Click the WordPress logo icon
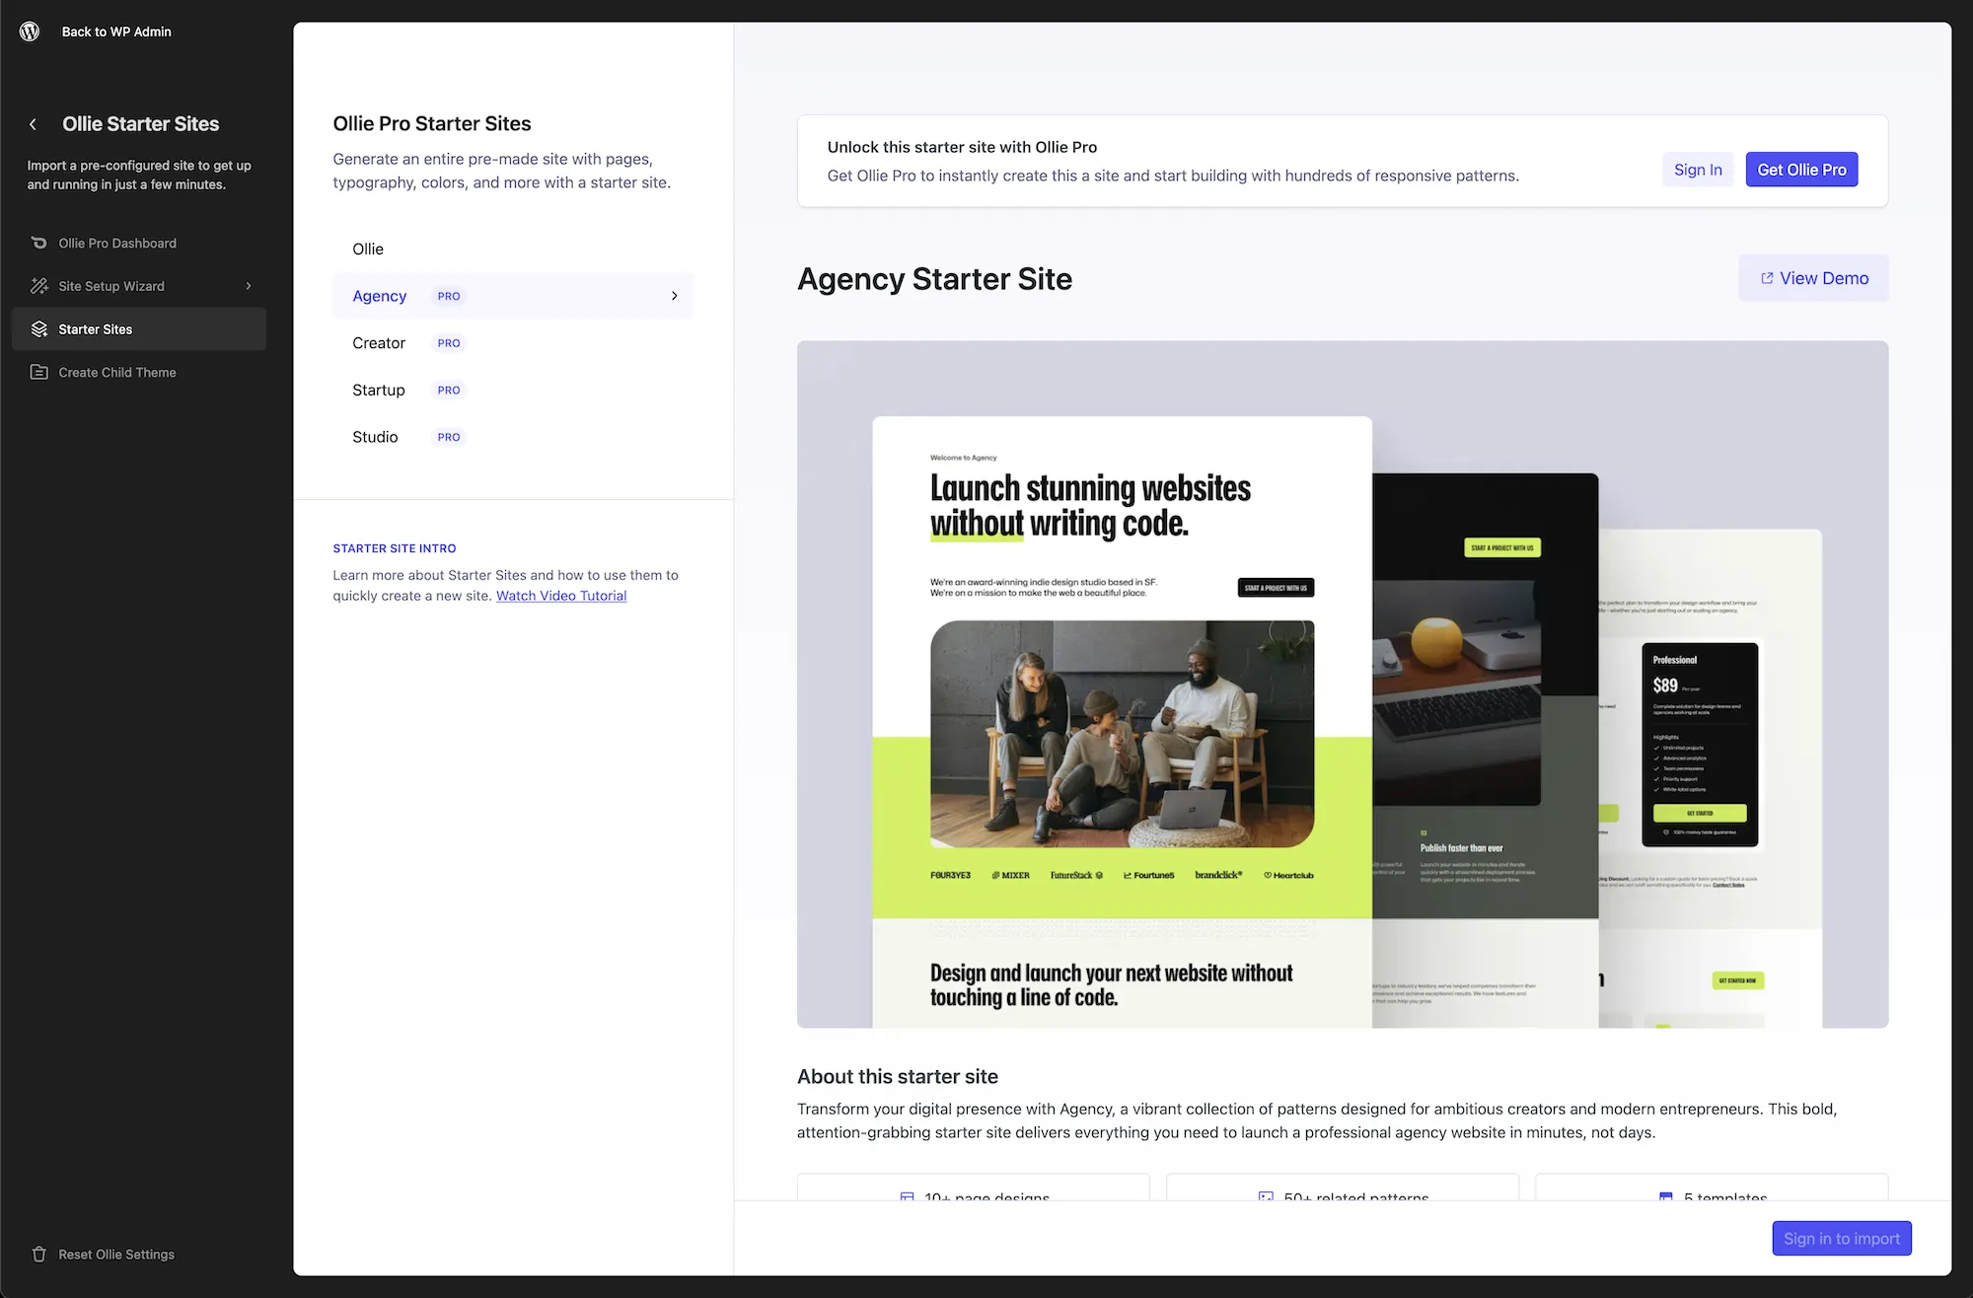The image size is (1973, 1298). [x=30, y=32]
